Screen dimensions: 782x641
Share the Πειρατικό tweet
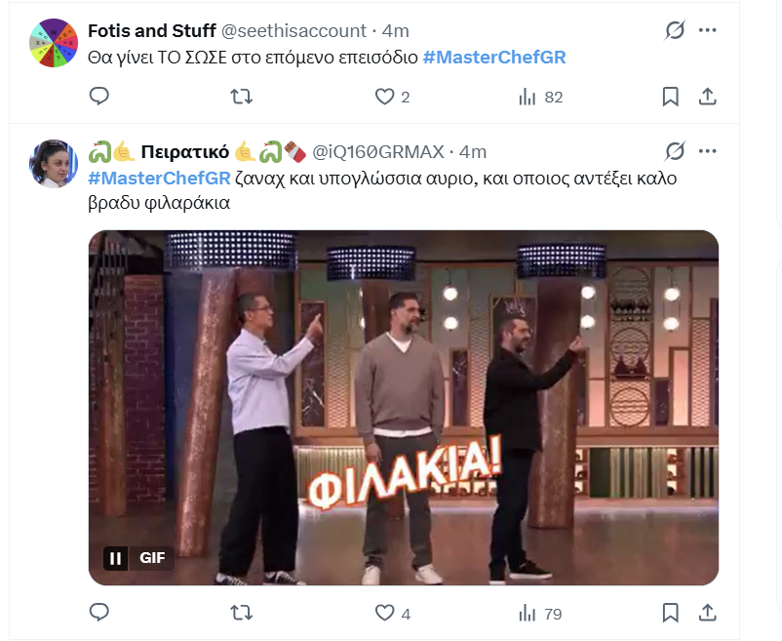(x=708, y=614)
